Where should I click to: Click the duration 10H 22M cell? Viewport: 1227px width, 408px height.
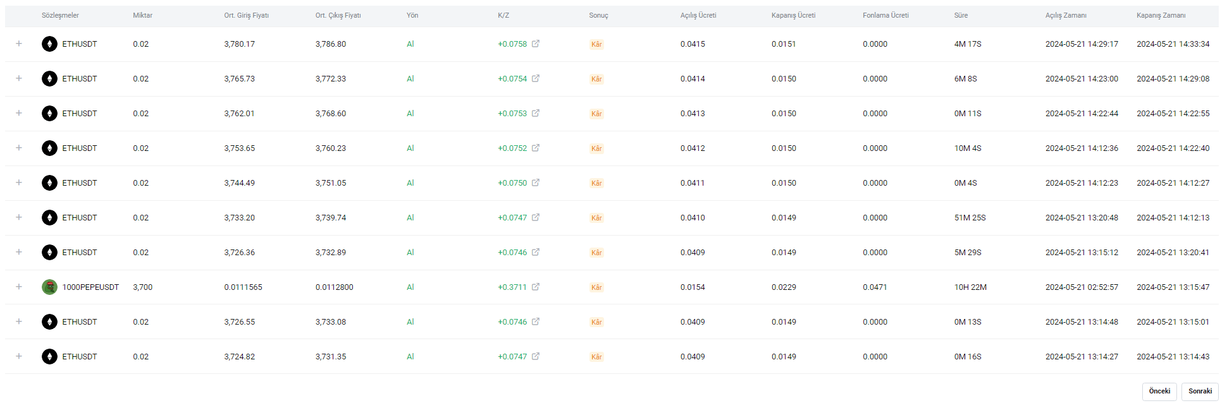point(970,287)
